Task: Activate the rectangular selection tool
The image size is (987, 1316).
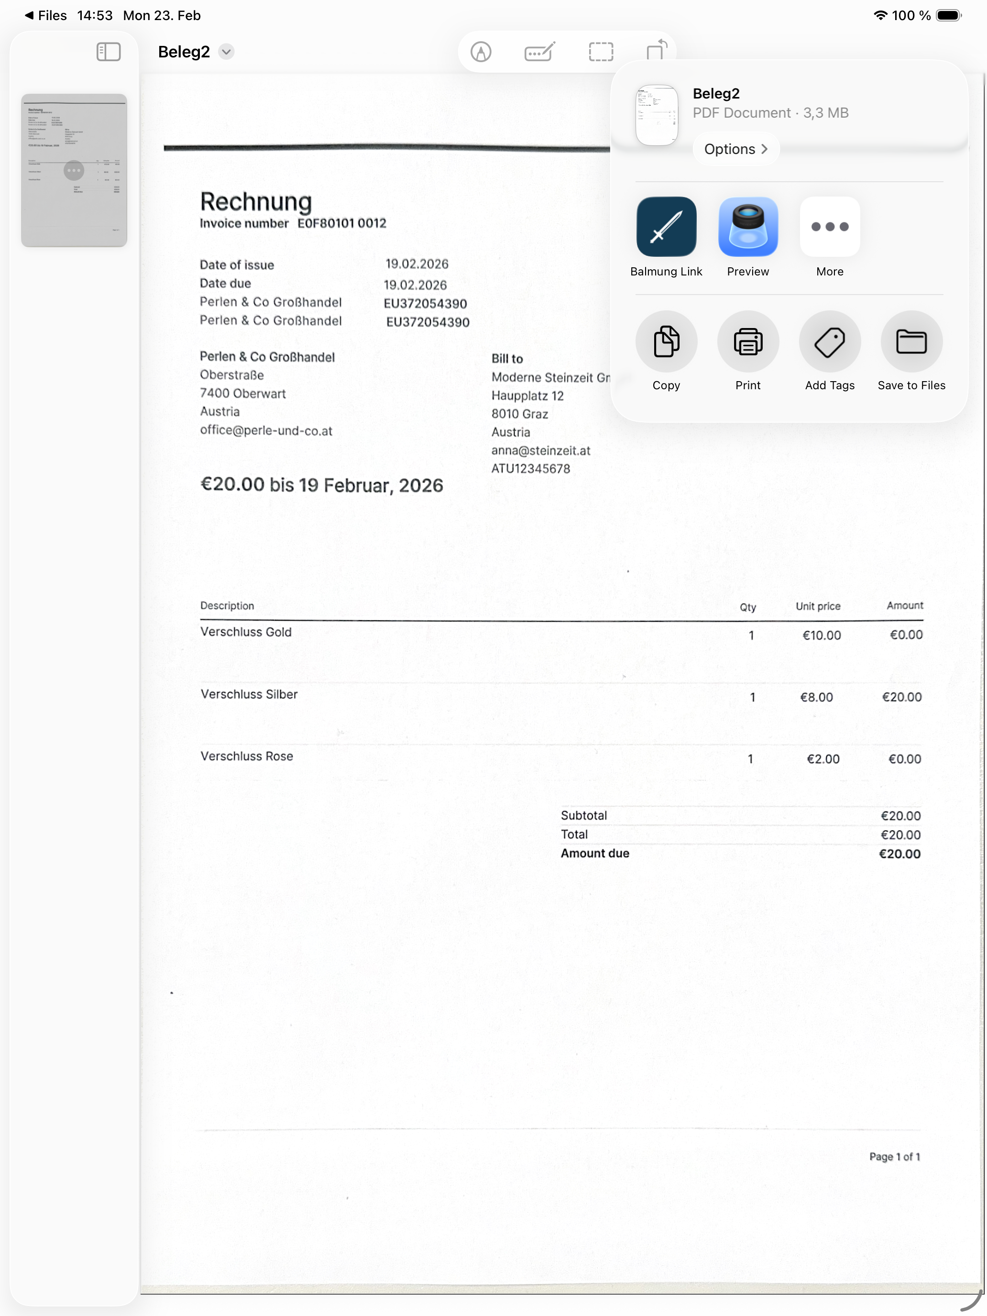Action: (601, 52)
